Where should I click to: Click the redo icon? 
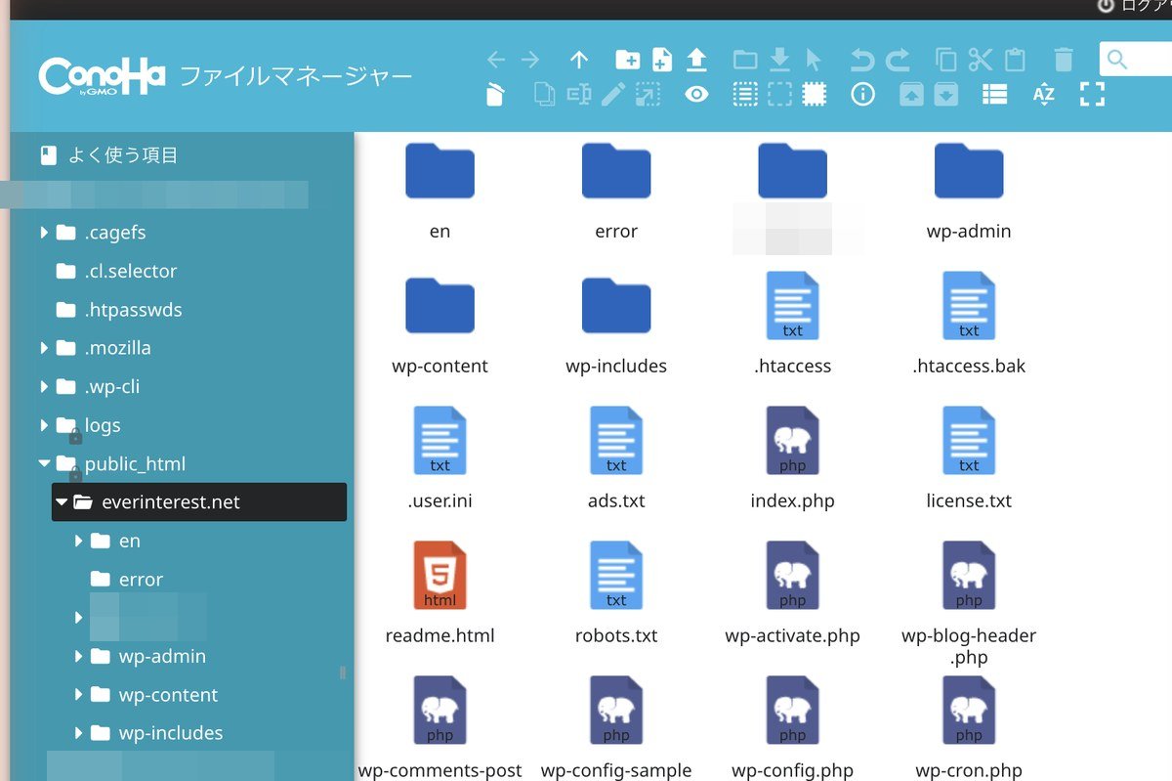click(898, 61)
